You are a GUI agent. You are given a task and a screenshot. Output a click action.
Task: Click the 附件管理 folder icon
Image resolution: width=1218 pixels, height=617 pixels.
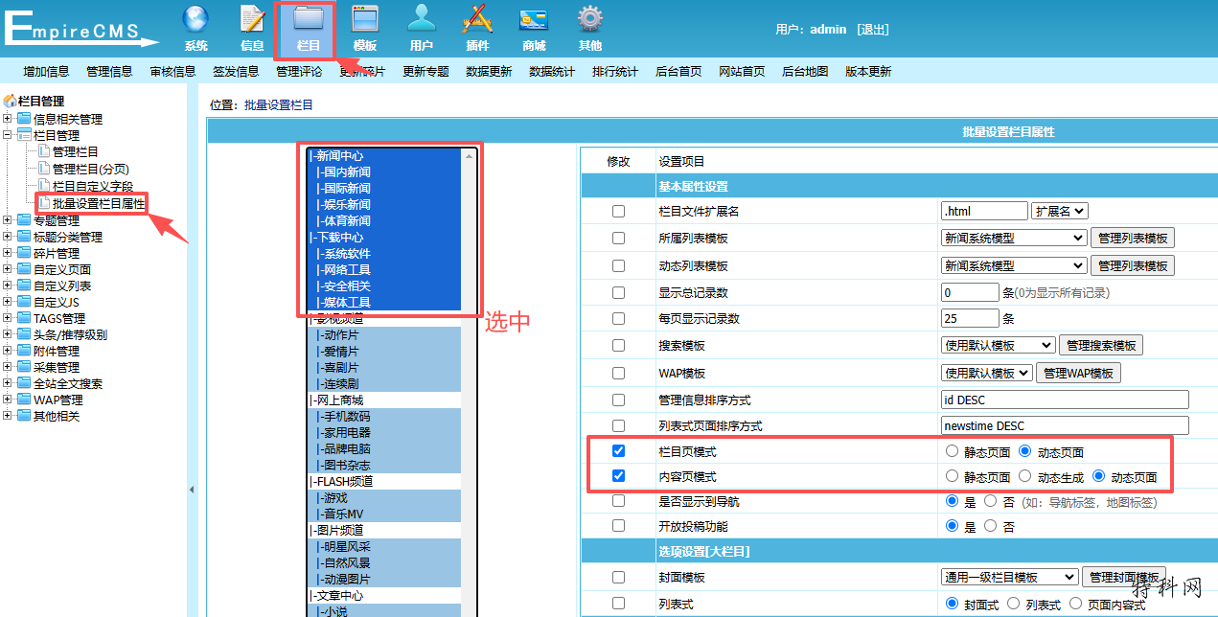[24, 351]
